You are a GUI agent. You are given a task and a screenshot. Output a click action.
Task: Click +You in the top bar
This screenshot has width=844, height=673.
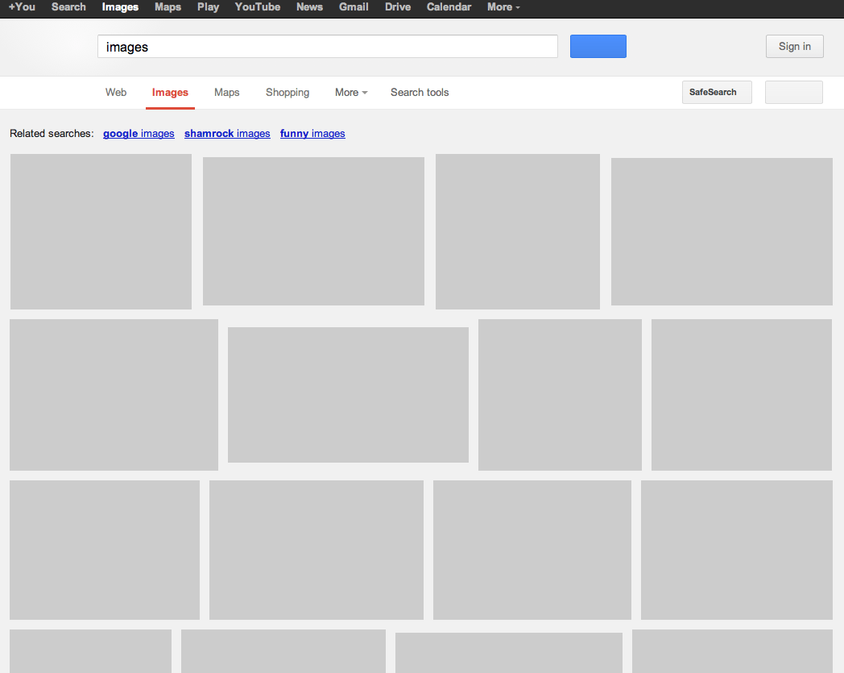coord(21,7)
